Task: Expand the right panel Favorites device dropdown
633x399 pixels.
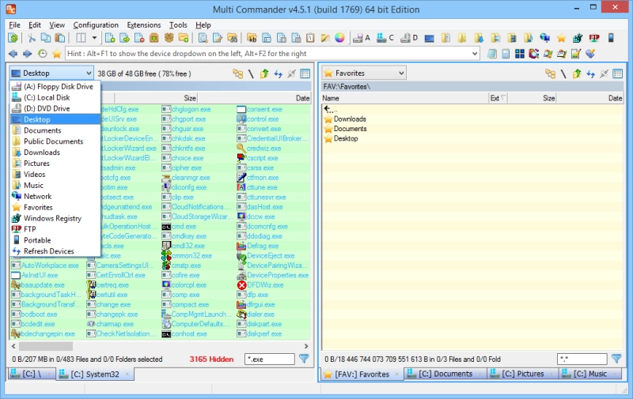Action: tap(401, 73)
